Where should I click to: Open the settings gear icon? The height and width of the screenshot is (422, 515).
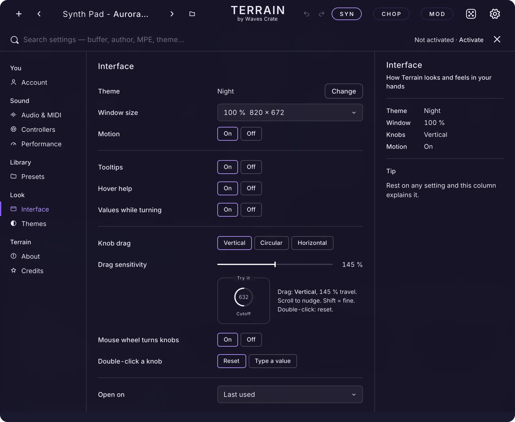pos(495,14)
